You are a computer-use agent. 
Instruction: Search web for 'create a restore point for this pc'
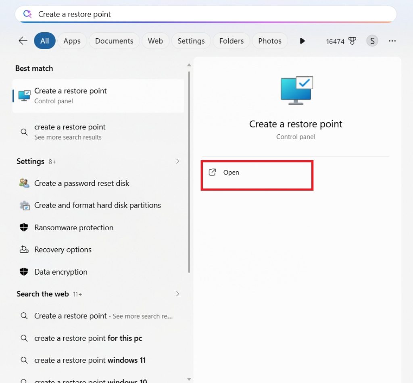98,338
